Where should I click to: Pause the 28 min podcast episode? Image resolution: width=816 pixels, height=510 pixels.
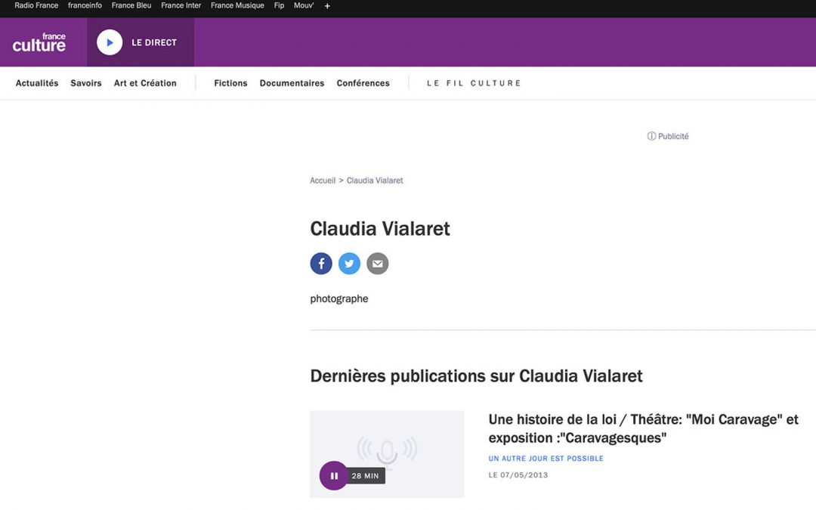(334, 476)
